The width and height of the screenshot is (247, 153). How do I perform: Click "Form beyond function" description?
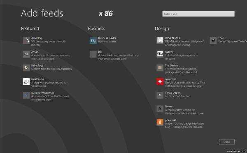178,96
